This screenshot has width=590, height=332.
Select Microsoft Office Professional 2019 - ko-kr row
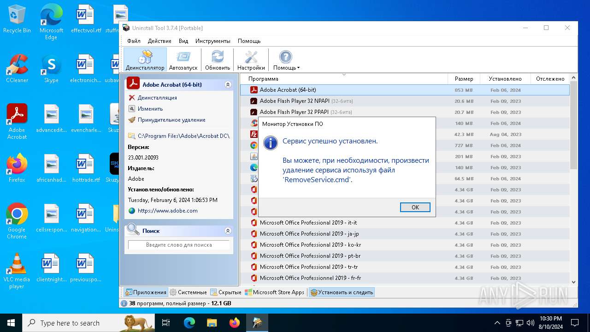point(405,245)
